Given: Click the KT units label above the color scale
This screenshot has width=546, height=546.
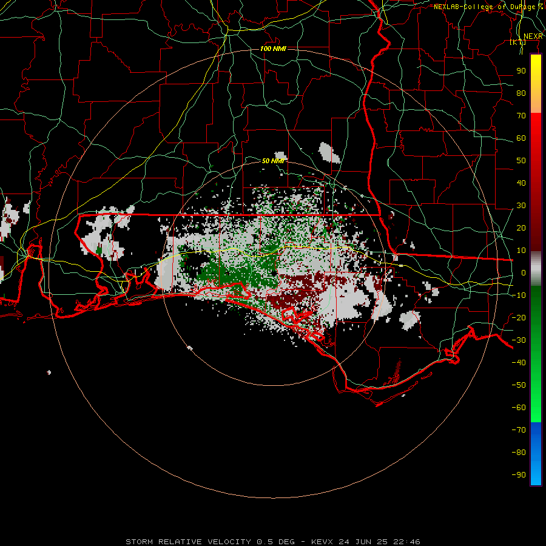Looking at the screenshot, I should click(518, 42).
